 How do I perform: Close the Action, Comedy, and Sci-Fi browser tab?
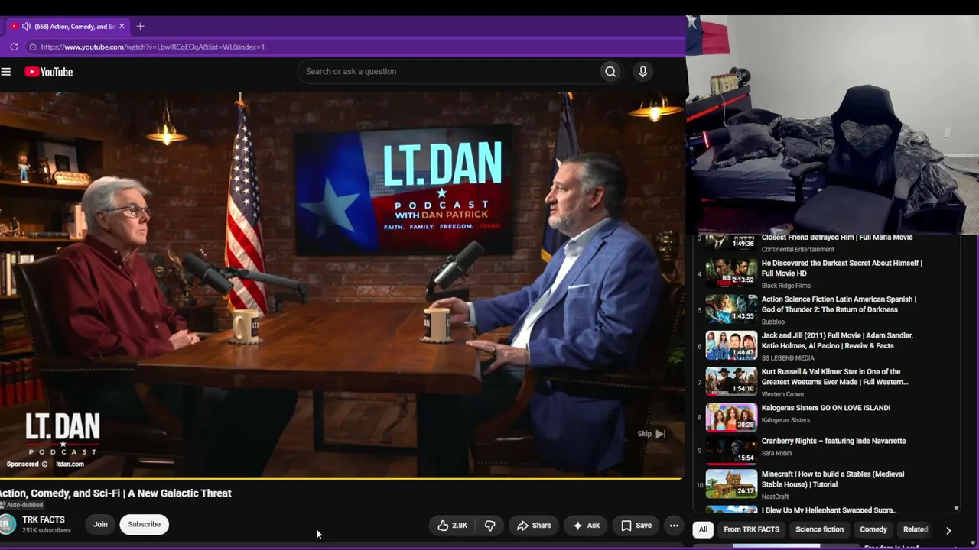coord(122,26)
